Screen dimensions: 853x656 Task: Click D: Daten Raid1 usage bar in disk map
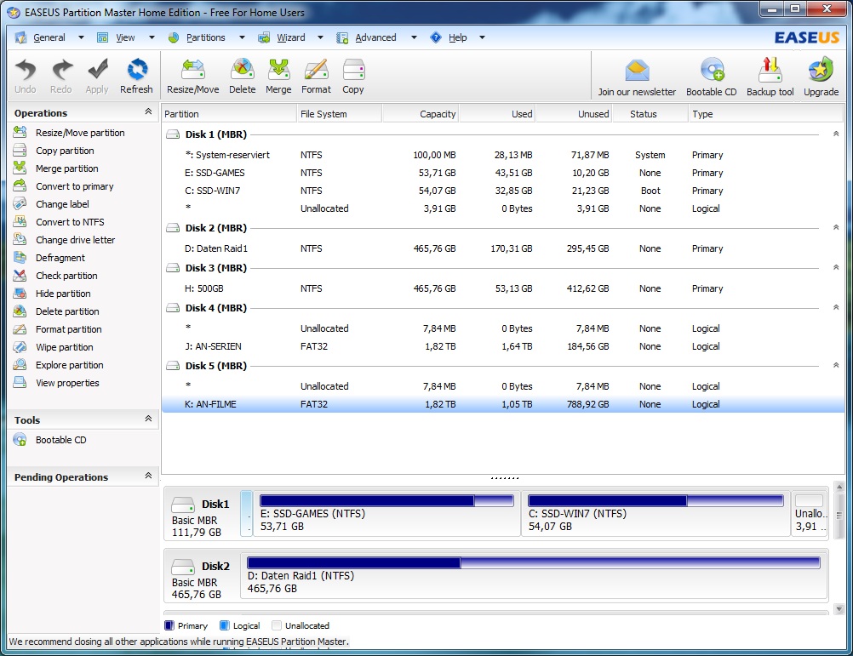[534, 562]
